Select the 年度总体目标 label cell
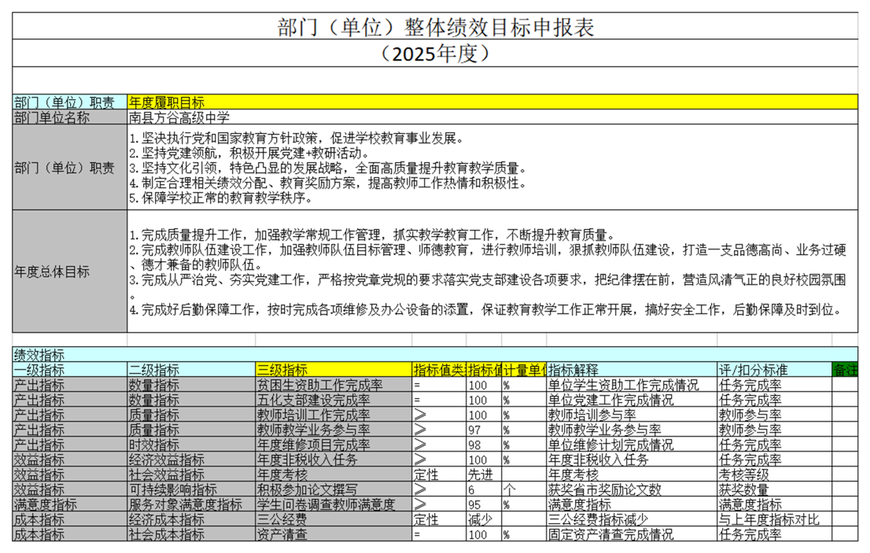The image size is (870, 553). (x=70, y=272)
